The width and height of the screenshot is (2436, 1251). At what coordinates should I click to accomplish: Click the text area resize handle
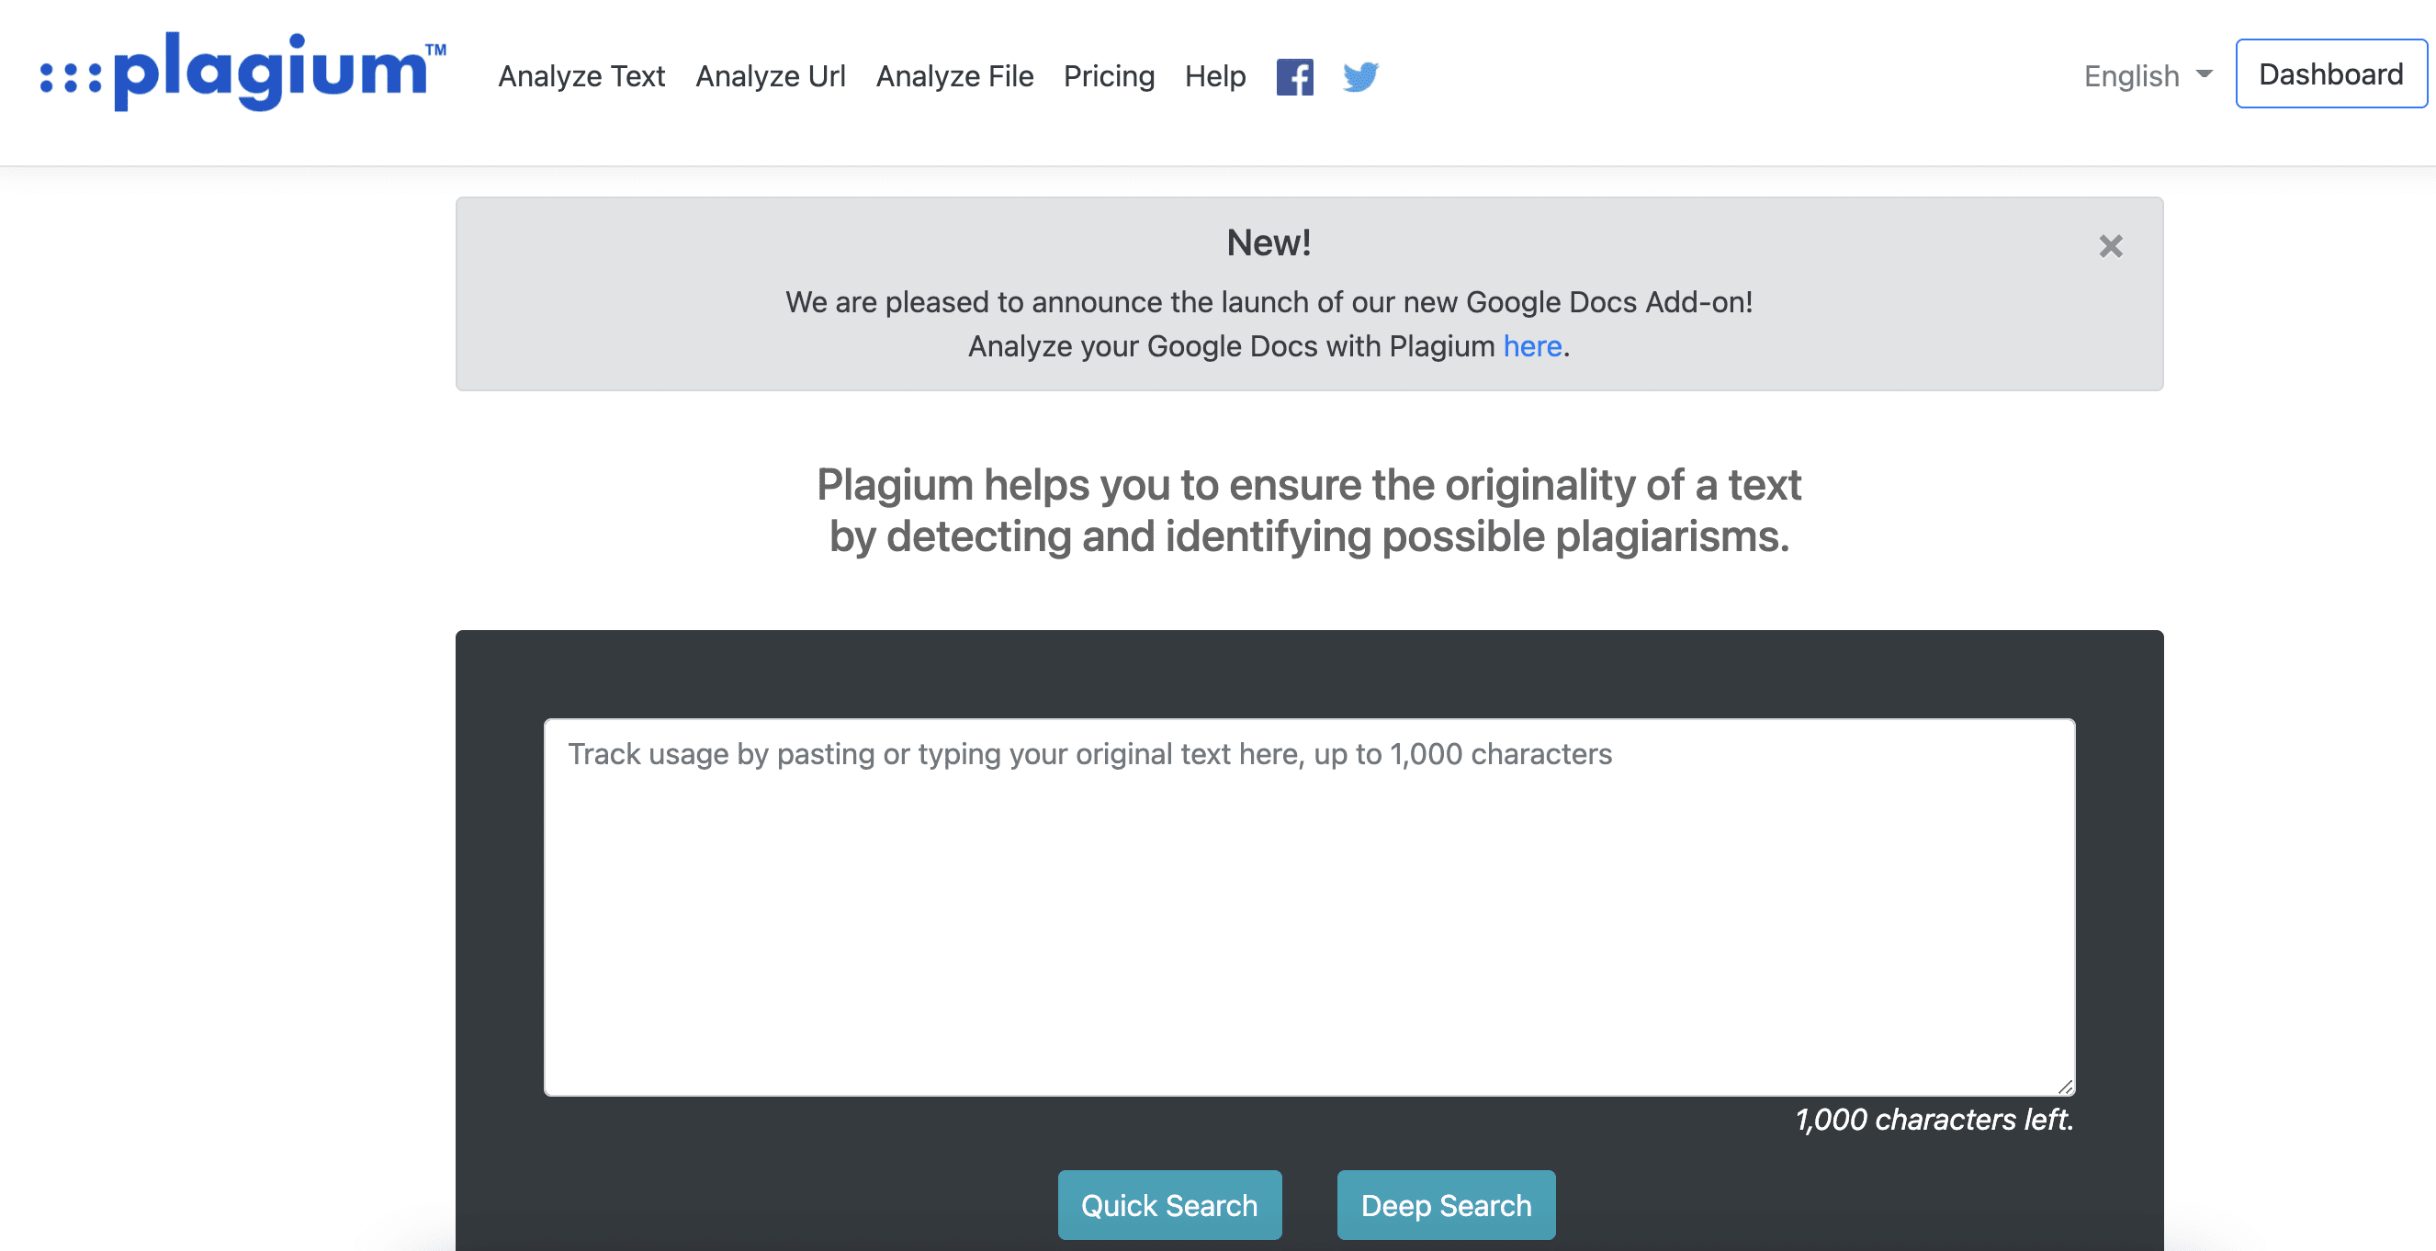coord(2065,1087)
